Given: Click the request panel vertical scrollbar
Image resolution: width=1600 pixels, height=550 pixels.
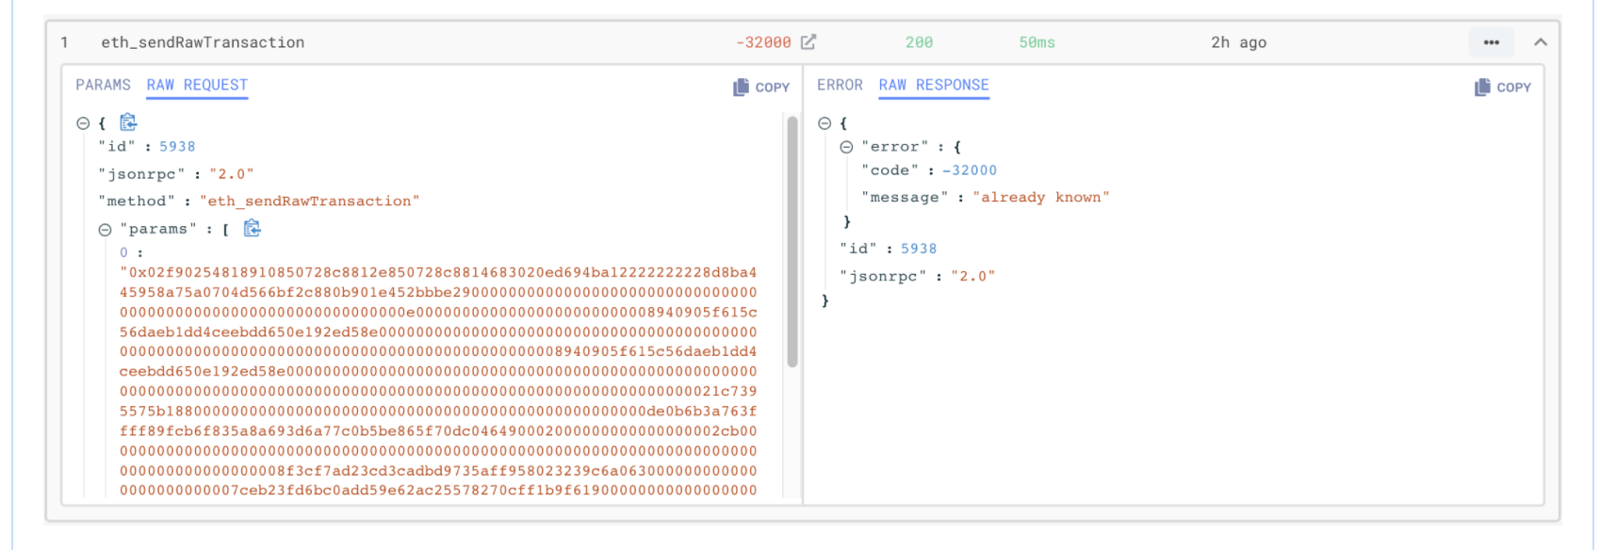Looking at the screenshot, I should pyautogui.click(x=792, y=241).
